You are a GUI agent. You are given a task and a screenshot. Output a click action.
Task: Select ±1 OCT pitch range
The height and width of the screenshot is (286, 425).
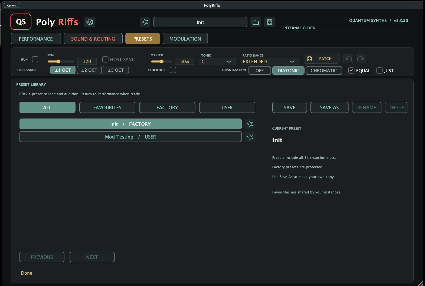[63, 70]
